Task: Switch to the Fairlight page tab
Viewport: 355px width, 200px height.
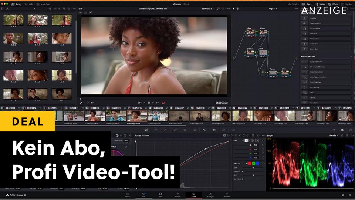Action: [210, 195]
